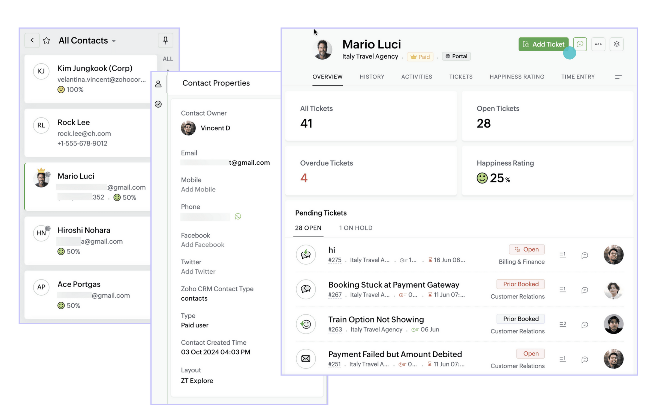Image resolution: width=657 pixels, height=416 pixels.
Task: Click the checkmark circle icon below the contact icon
Action: pyautogui.click(x=158, y=104)
